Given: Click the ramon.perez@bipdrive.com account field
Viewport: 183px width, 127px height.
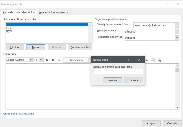Looking at the screenshot, I should pos(154,25).
